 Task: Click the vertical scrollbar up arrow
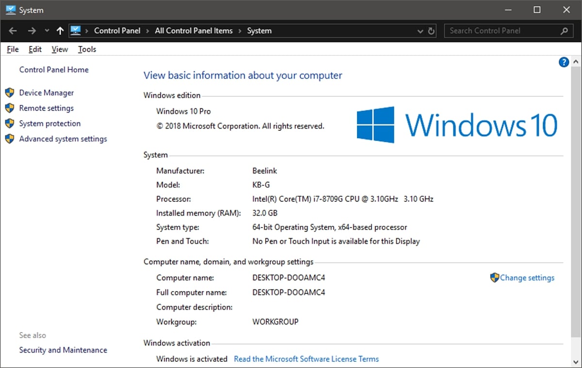[575, 62]
